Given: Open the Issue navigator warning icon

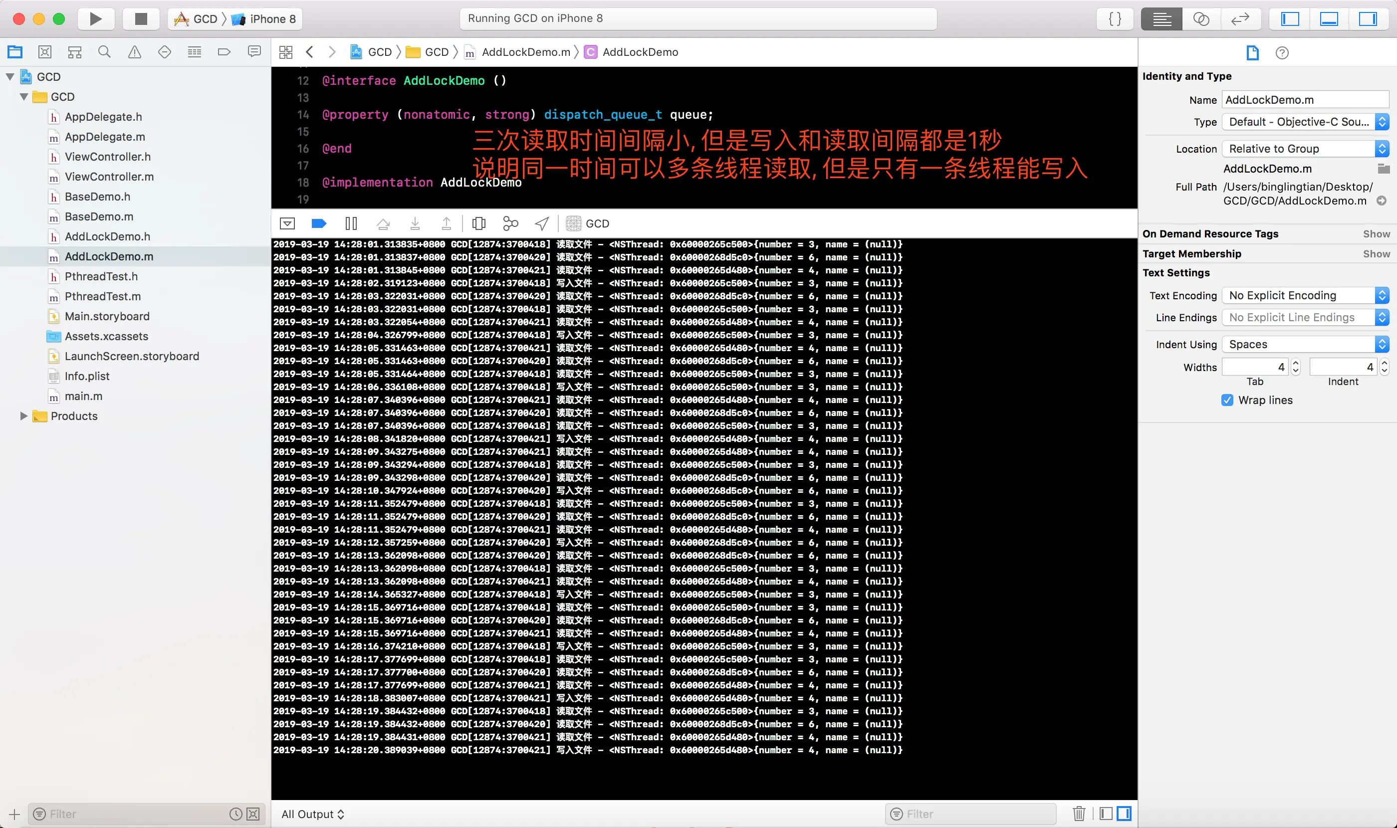Looking at the screenshot, I should (x=135, y=52).
